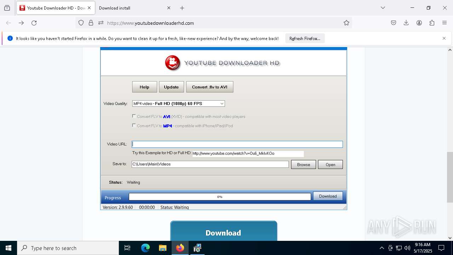Click the browser back arrow
This screenshot has width=453, height=255.
click(x=8, y=23)
